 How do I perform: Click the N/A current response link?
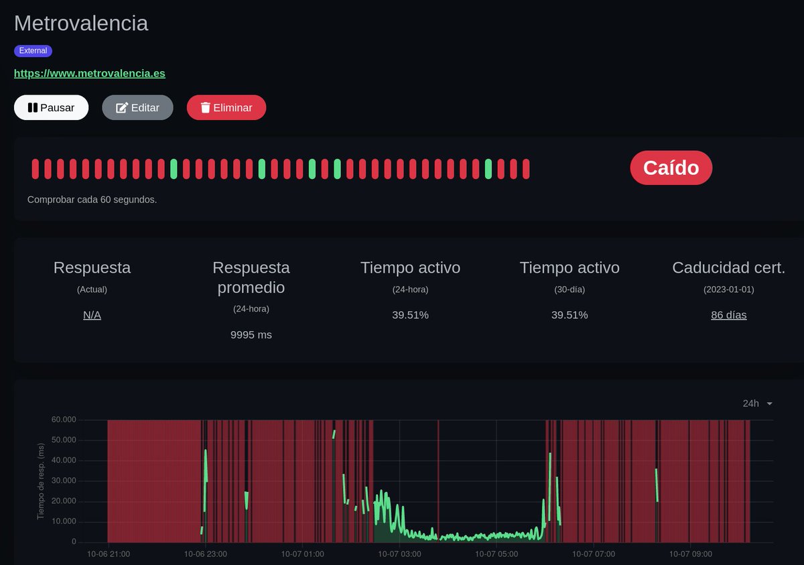pyautogui.click(x=92, y=314)
